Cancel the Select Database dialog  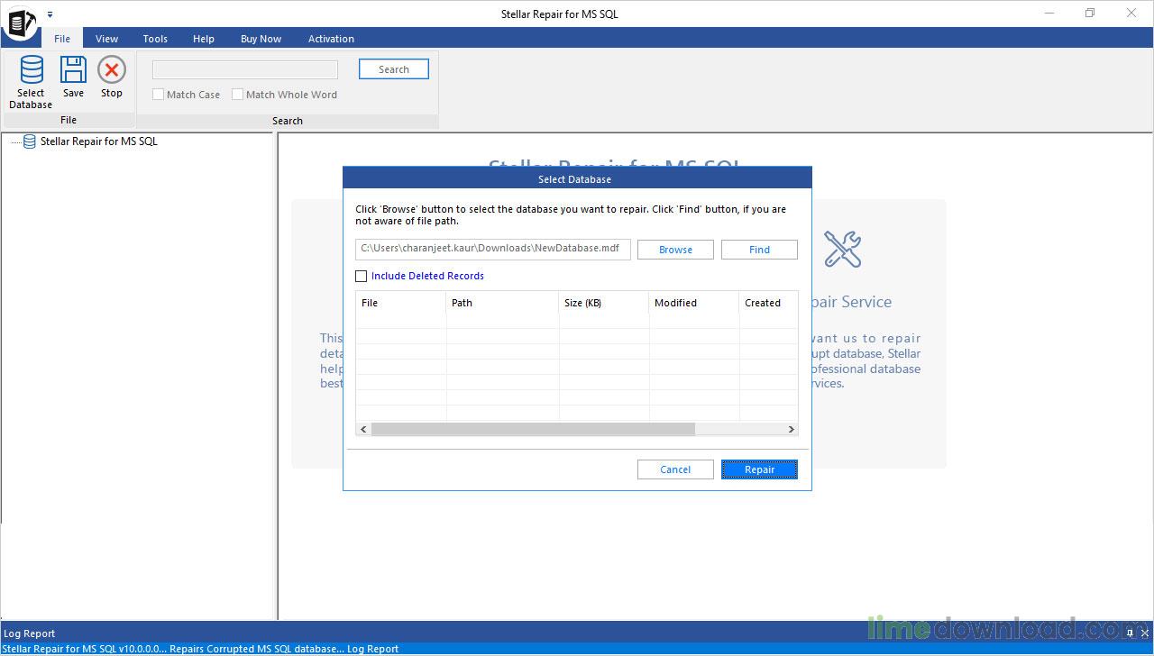(x=675, y=469)
